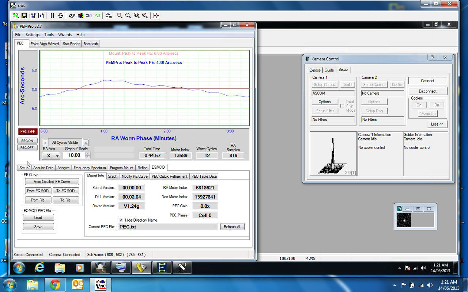This screenshot has height=292, width=468.
Task: Toggle the Ctrl key in the VNC toolbar
Action: click(89, 16)
